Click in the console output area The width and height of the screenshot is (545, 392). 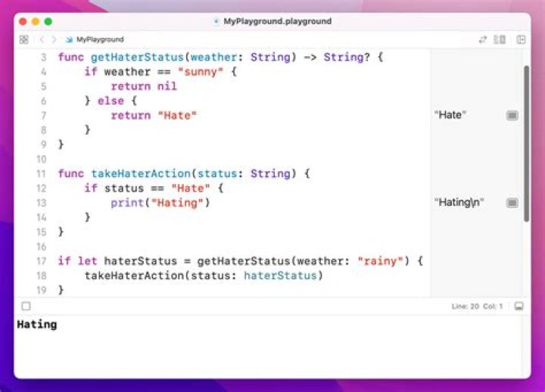272,348
